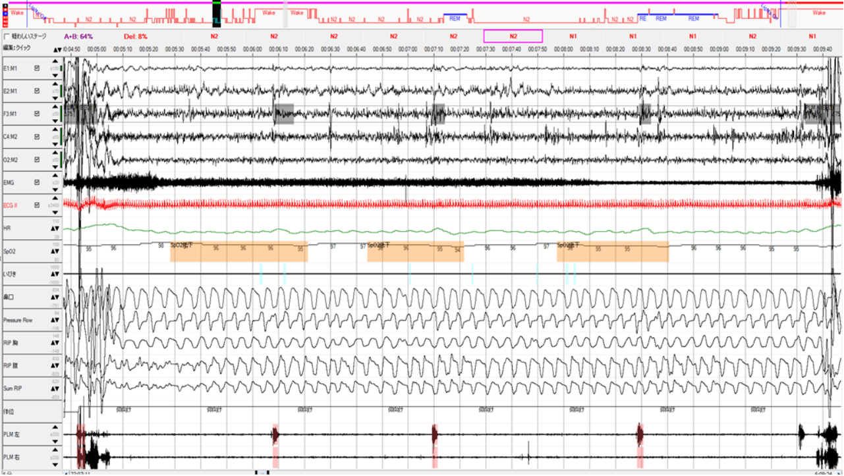
Task: Toggle the EMG channel checkbox
Action: 37,182
